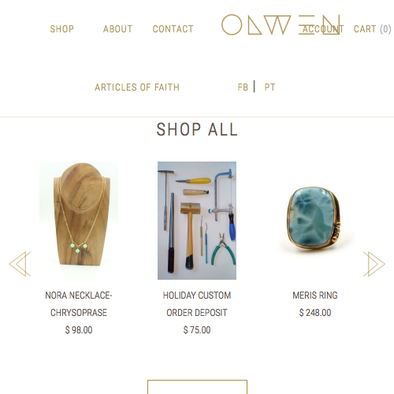The height and width of the screenshot is (394, 394).
Task: Go to the About page
Action: (117, 29)
